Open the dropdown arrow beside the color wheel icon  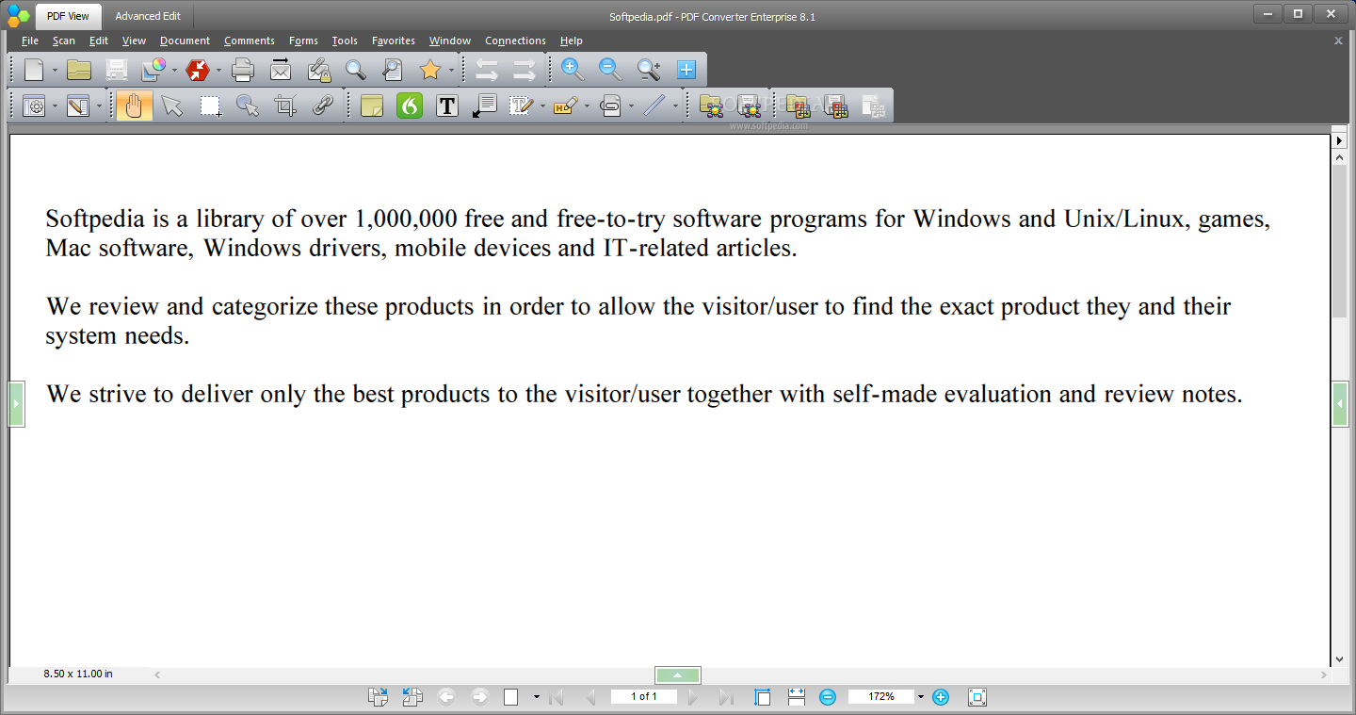click(x=174, y=70)
